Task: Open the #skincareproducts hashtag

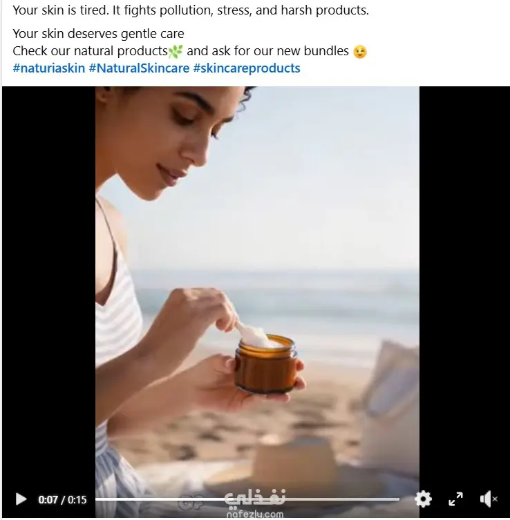Action: (x=247, y=68)
